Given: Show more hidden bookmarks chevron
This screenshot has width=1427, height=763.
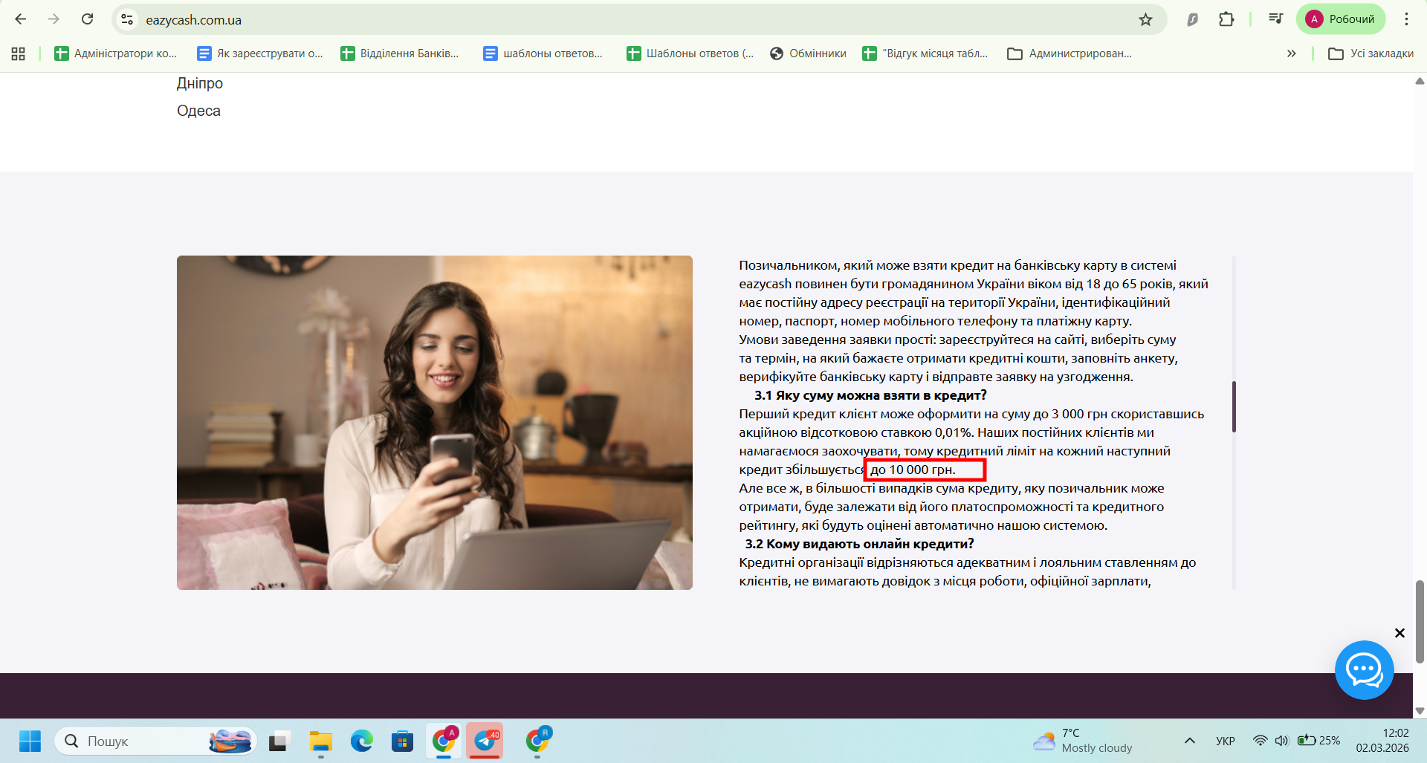Looking at the screenshot, I should (x=1291, y=53).
